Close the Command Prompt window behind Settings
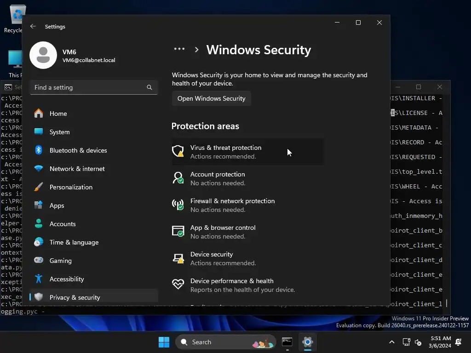The width and height of the screenshot is (471, 353). coord(440,87)
